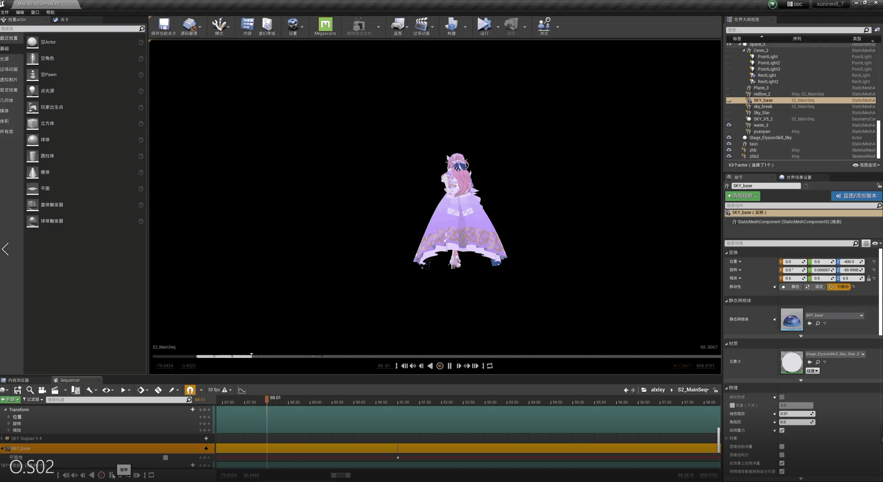
Task: Click the Blueprint/Add Script button
Action: (x=856, y=196)
